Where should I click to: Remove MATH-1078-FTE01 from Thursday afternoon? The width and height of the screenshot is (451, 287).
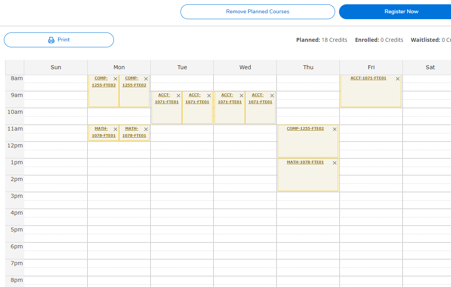(335, 162)
